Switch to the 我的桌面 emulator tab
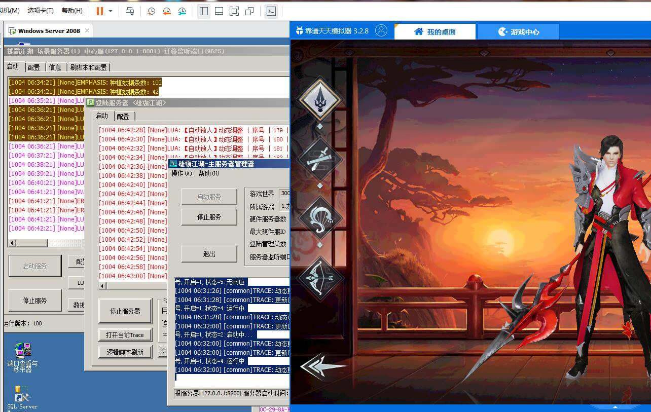Image resolution: width=651 pixels, height=412 pixels. (435, 31)
